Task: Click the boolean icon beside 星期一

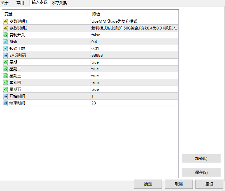Action: tap(6, 62)
